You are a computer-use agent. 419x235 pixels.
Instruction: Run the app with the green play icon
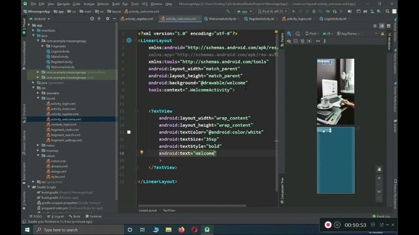point(293,12)
